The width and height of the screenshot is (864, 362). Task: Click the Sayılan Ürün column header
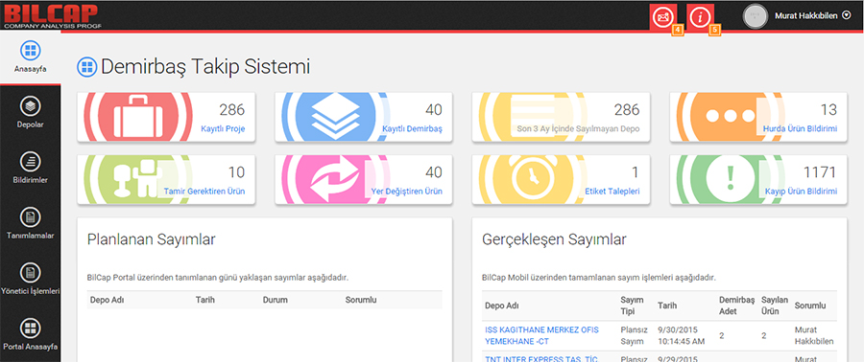point(775,305)
